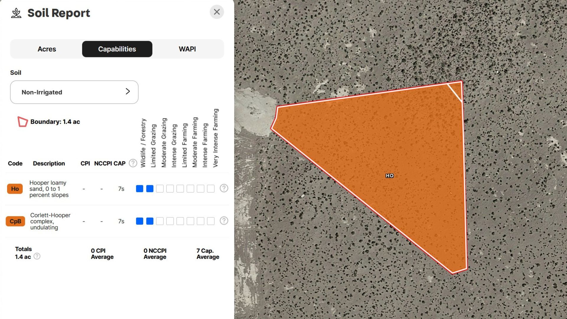Toggle CpB row Very Intense Farming box

[x=211, y=221]
